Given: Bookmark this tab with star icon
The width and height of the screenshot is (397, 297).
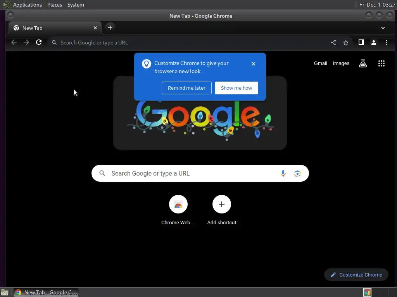Looking at the screenshot, I should click(346, 43).
